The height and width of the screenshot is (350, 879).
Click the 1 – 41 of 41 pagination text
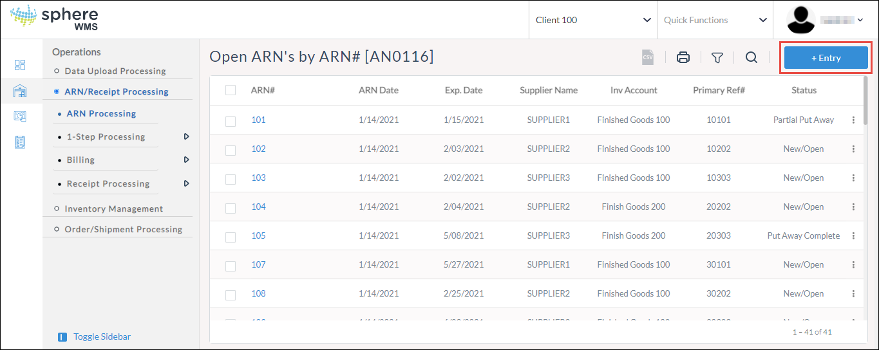pyautogui.click(x=813, y=332)
